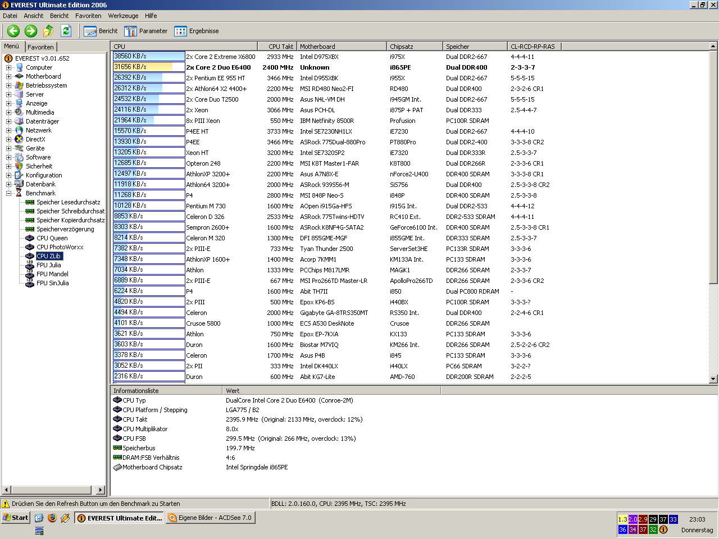The width and height of the screenshot is (719, 539).
Task: Click the Konfiguration icon in tree
Action: (19, 175)
